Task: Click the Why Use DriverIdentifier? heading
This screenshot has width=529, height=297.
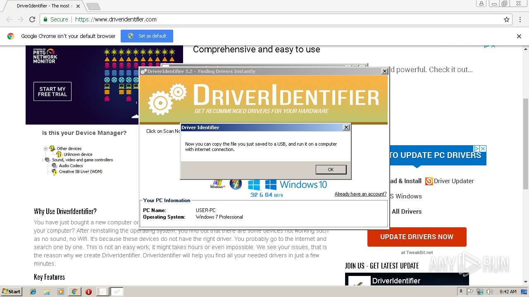Action: pos(65,211)
